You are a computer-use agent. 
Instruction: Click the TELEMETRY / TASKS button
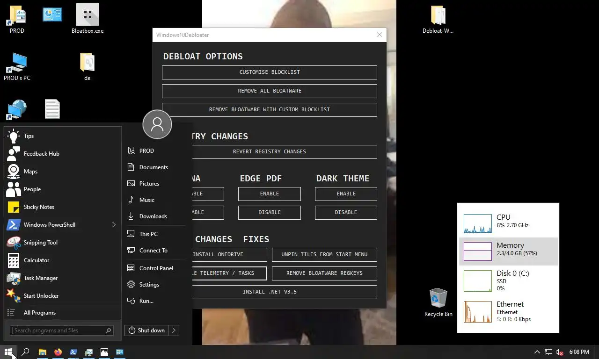[x=229, y=273]
